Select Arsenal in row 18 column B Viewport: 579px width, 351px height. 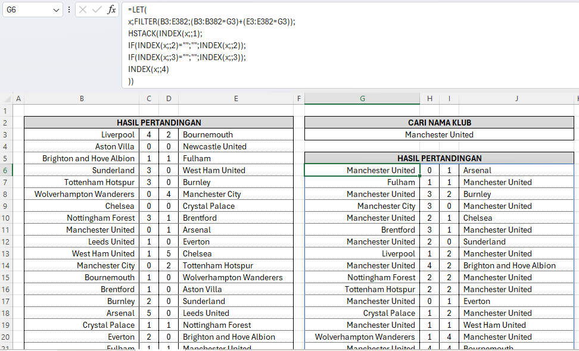tap(82, 313)
